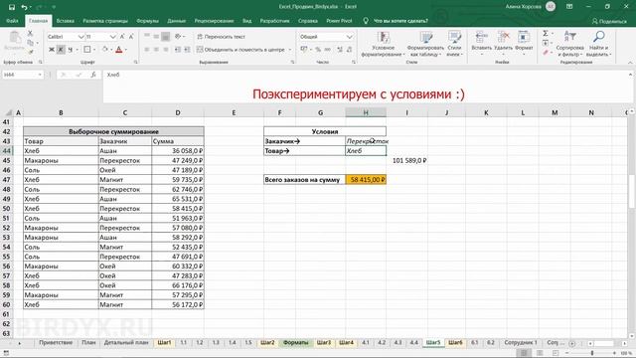Image resolution: width=636 pixels, height=358 pixels.
Task: Switch to the Данные ribbon tab
Action: click(177, 21)
